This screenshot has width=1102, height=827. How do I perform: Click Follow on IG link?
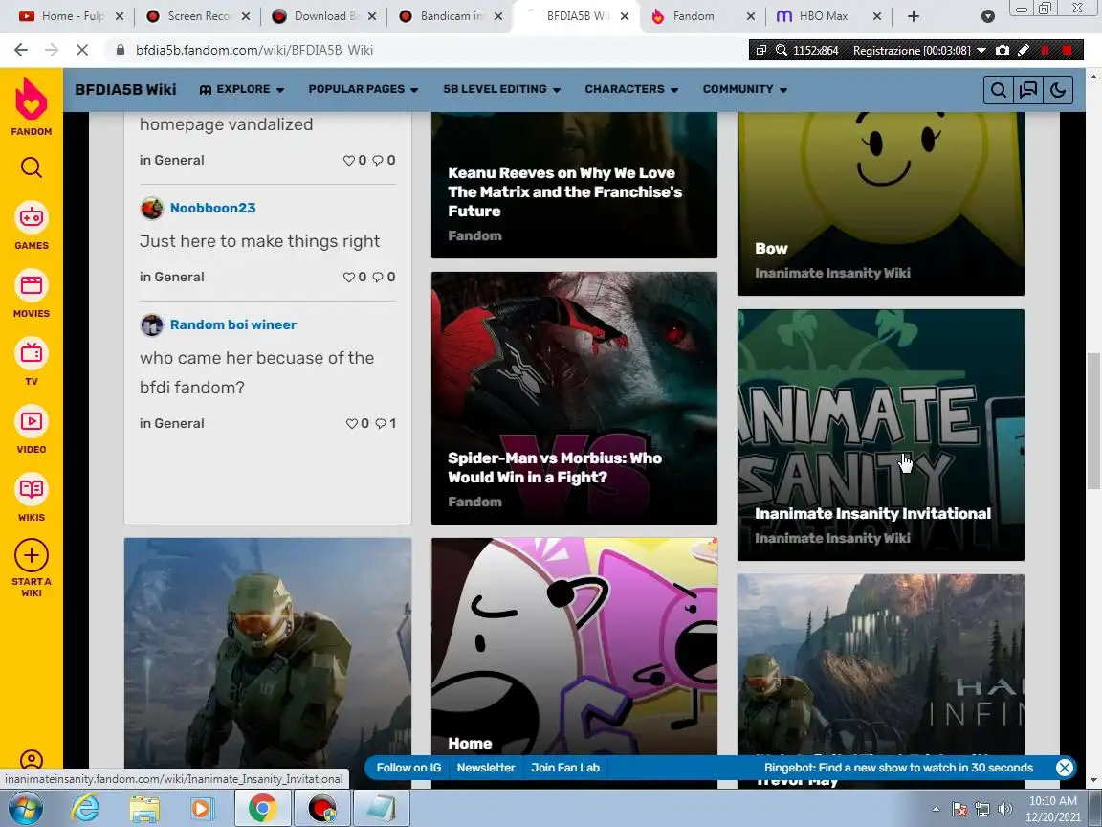[408, 768]
